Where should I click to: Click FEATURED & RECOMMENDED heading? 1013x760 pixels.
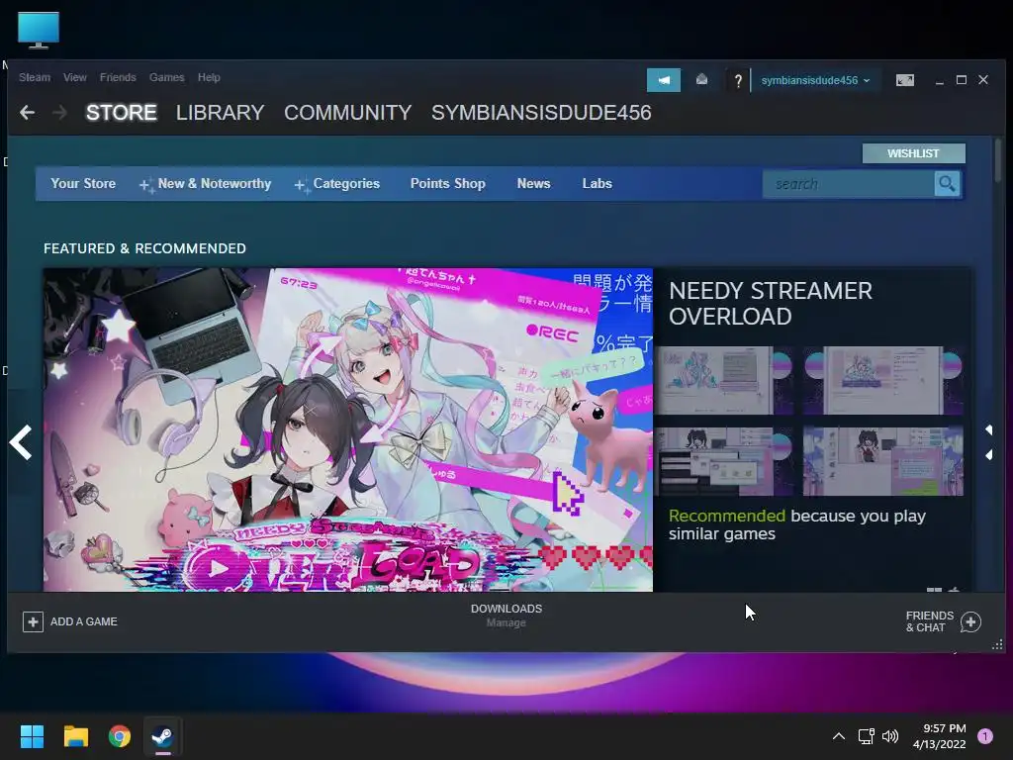click(144, 248)
